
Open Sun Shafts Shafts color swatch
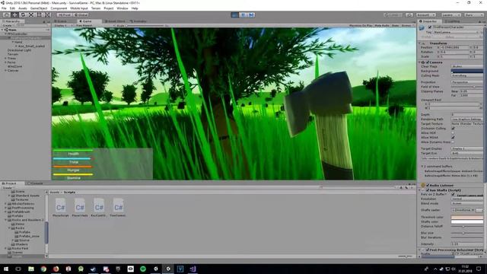tap(467, 221)
